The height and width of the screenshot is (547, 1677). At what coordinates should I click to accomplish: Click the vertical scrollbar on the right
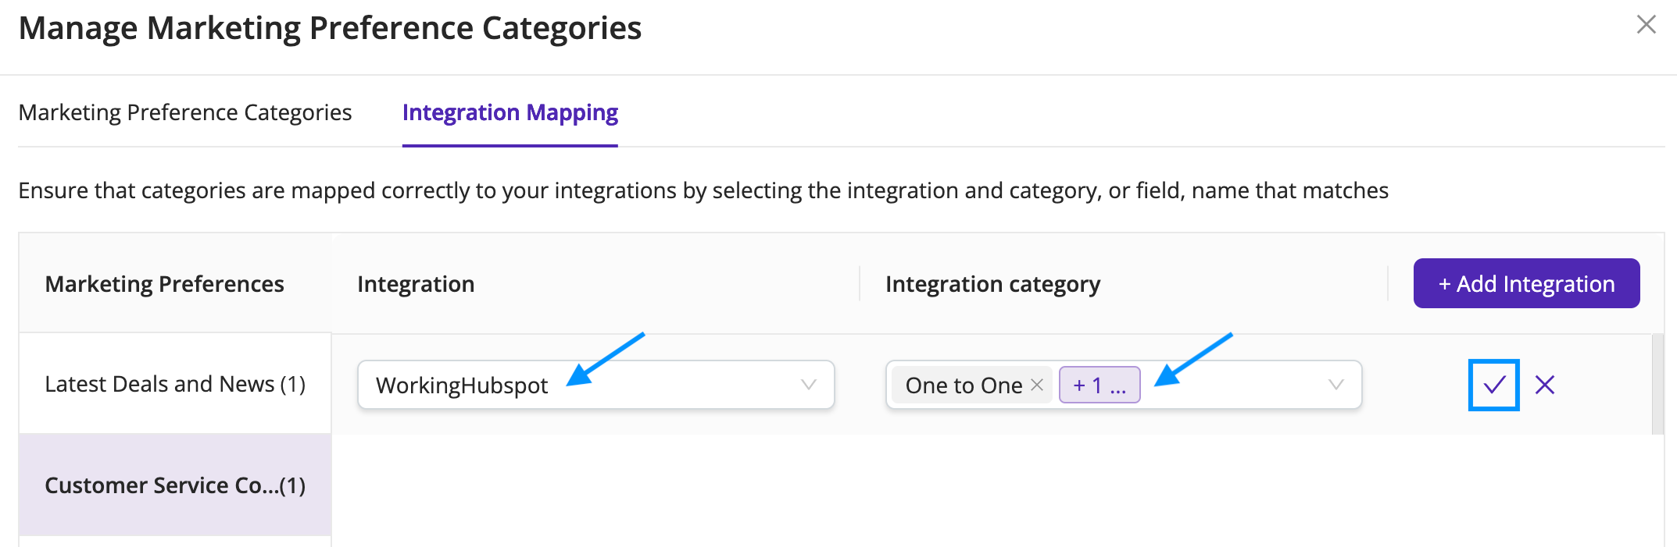pos(1657,384)
